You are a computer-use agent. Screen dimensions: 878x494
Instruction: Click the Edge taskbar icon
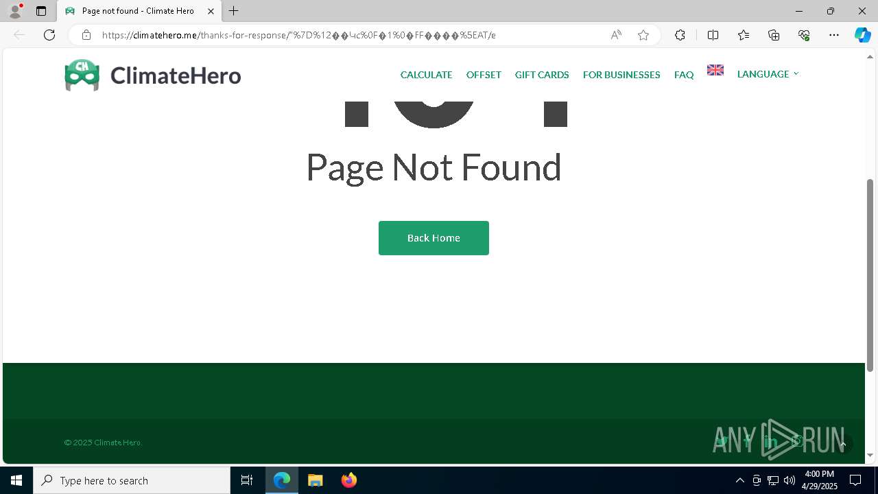[282, 480]
